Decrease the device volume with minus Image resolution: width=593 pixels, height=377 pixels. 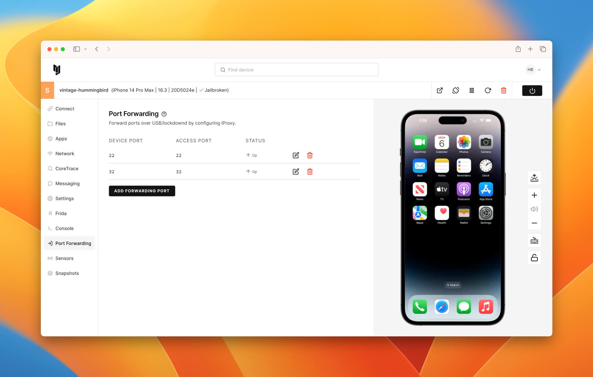coord(534,223)
